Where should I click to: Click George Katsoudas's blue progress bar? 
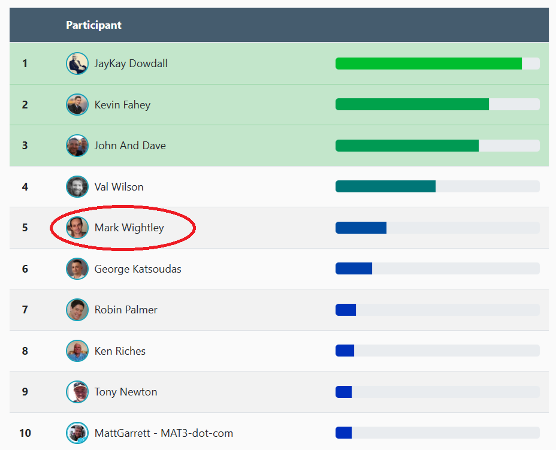[x=354, y=269]
